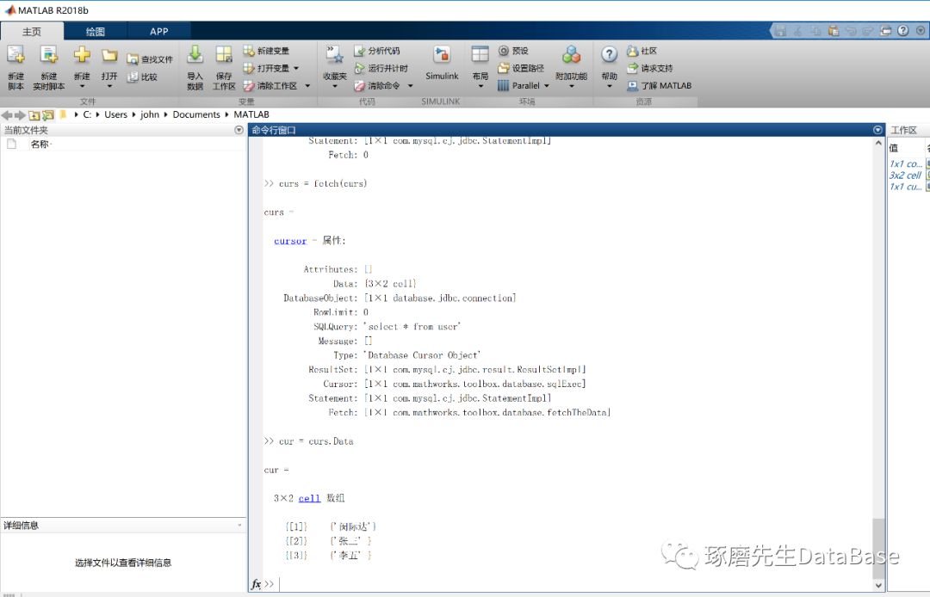930x597 pixels.
Task: Expand the Parallel dropdown
Action: (x=546, y=86)
